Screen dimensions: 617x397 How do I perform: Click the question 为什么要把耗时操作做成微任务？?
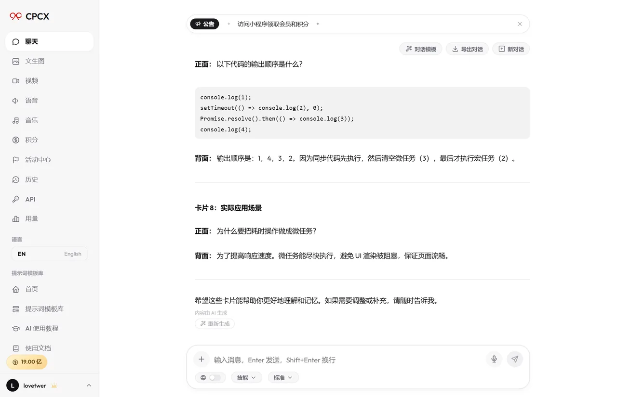click(x=267, y=231)
